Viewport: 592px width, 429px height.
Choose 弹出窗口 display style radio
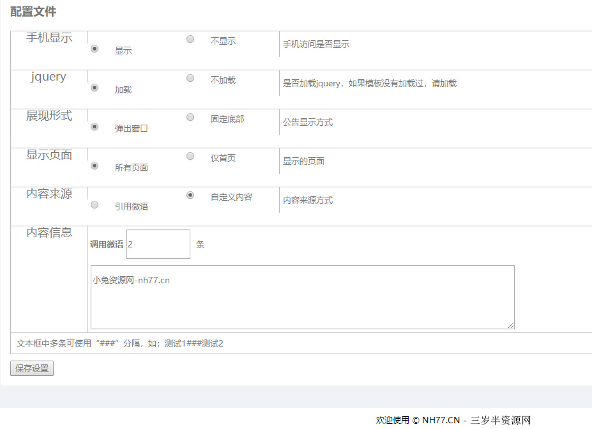coord(95,127)
